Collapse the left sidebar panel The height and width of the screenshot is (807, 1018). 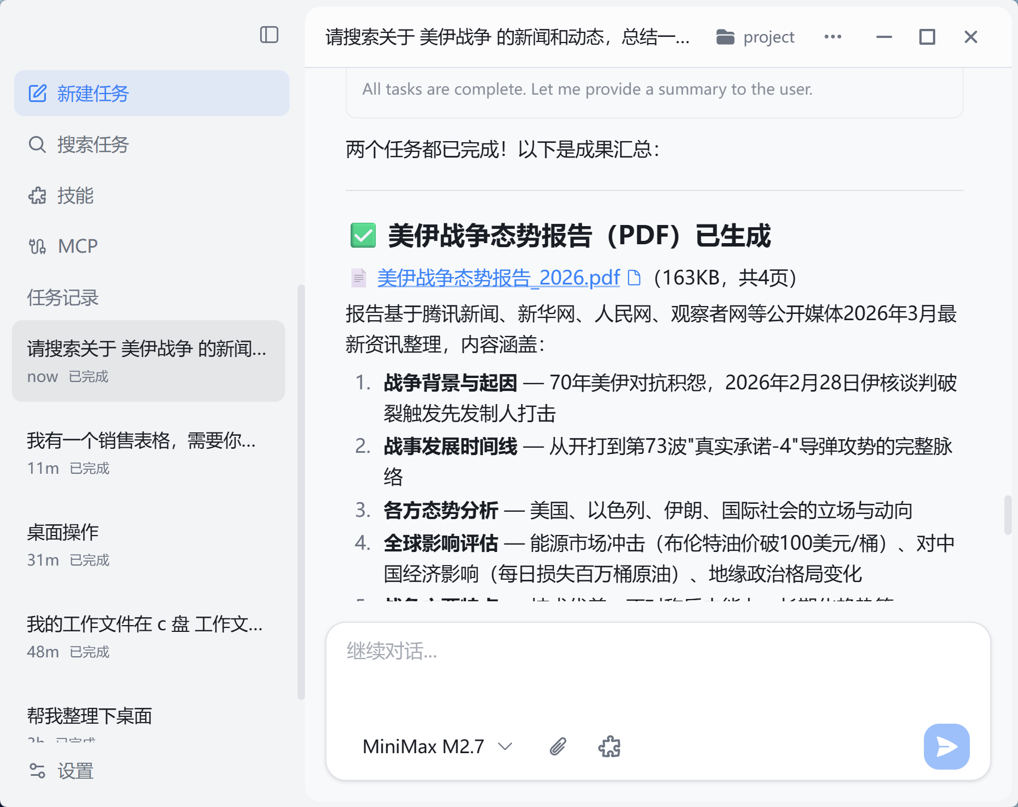coord(269,35)
